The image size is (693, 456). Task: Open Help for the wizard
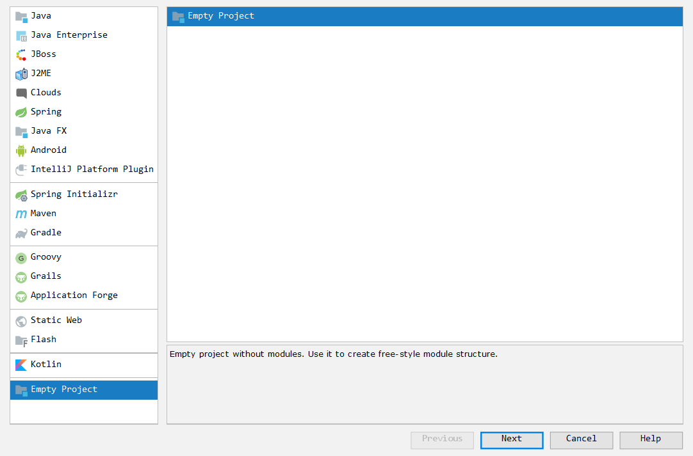coord(650,439)
